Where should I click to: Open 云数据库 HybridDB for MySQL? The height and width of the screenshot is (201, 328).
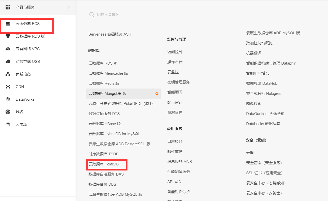click(114, 134)
